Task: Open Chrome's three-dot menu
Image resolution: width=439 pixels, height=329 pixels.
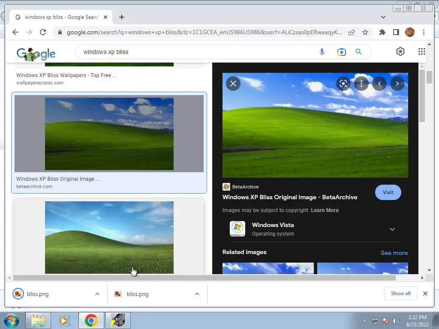Action: (x=424, y=32)
